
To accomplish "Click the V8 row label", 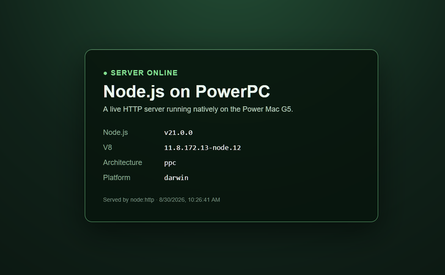I will pos(107,147).
